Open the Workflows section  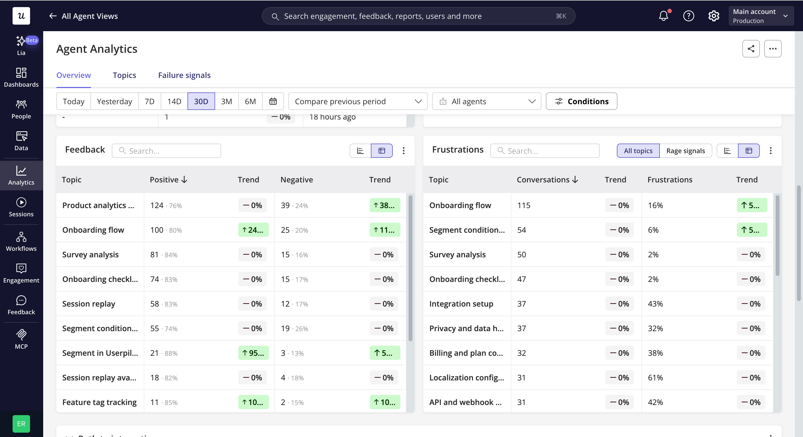pyautogui.click(x=21, y=241)
